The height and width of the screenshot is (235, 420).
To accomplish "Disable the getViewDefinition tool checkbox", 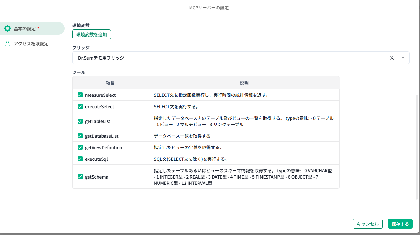I will [80, 147].
